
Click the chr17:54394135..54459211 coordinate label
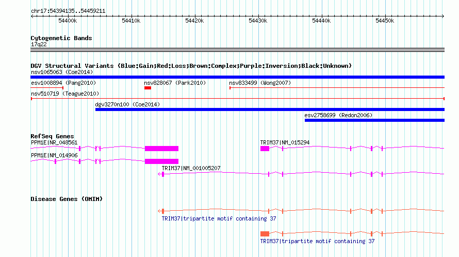click(68, 11)
